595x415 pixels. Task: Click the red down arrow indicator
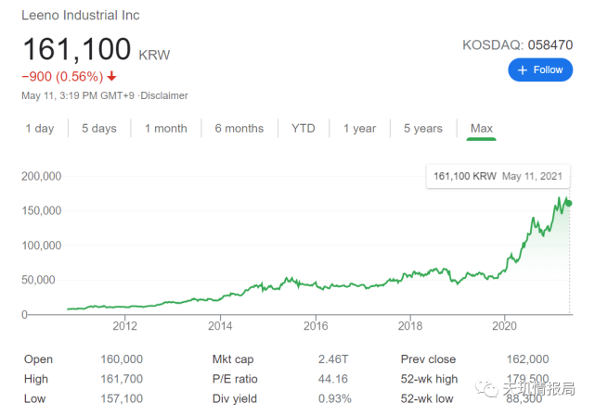(x=112, y=77)
